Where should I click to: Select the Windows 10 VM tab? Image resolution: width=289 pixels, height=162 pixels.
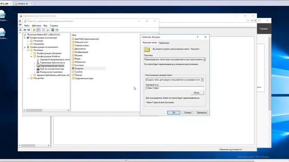[23, 4]
